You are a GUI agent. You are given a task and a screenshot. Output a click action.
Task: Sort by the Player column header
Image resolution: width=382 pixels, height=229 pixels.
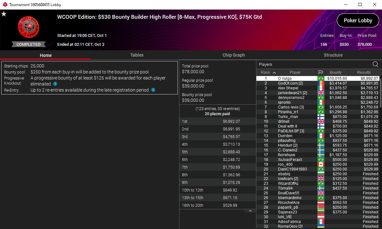click(295, 72)
